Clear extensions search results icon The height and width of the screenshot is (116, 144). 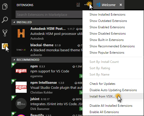pos(78,5)
